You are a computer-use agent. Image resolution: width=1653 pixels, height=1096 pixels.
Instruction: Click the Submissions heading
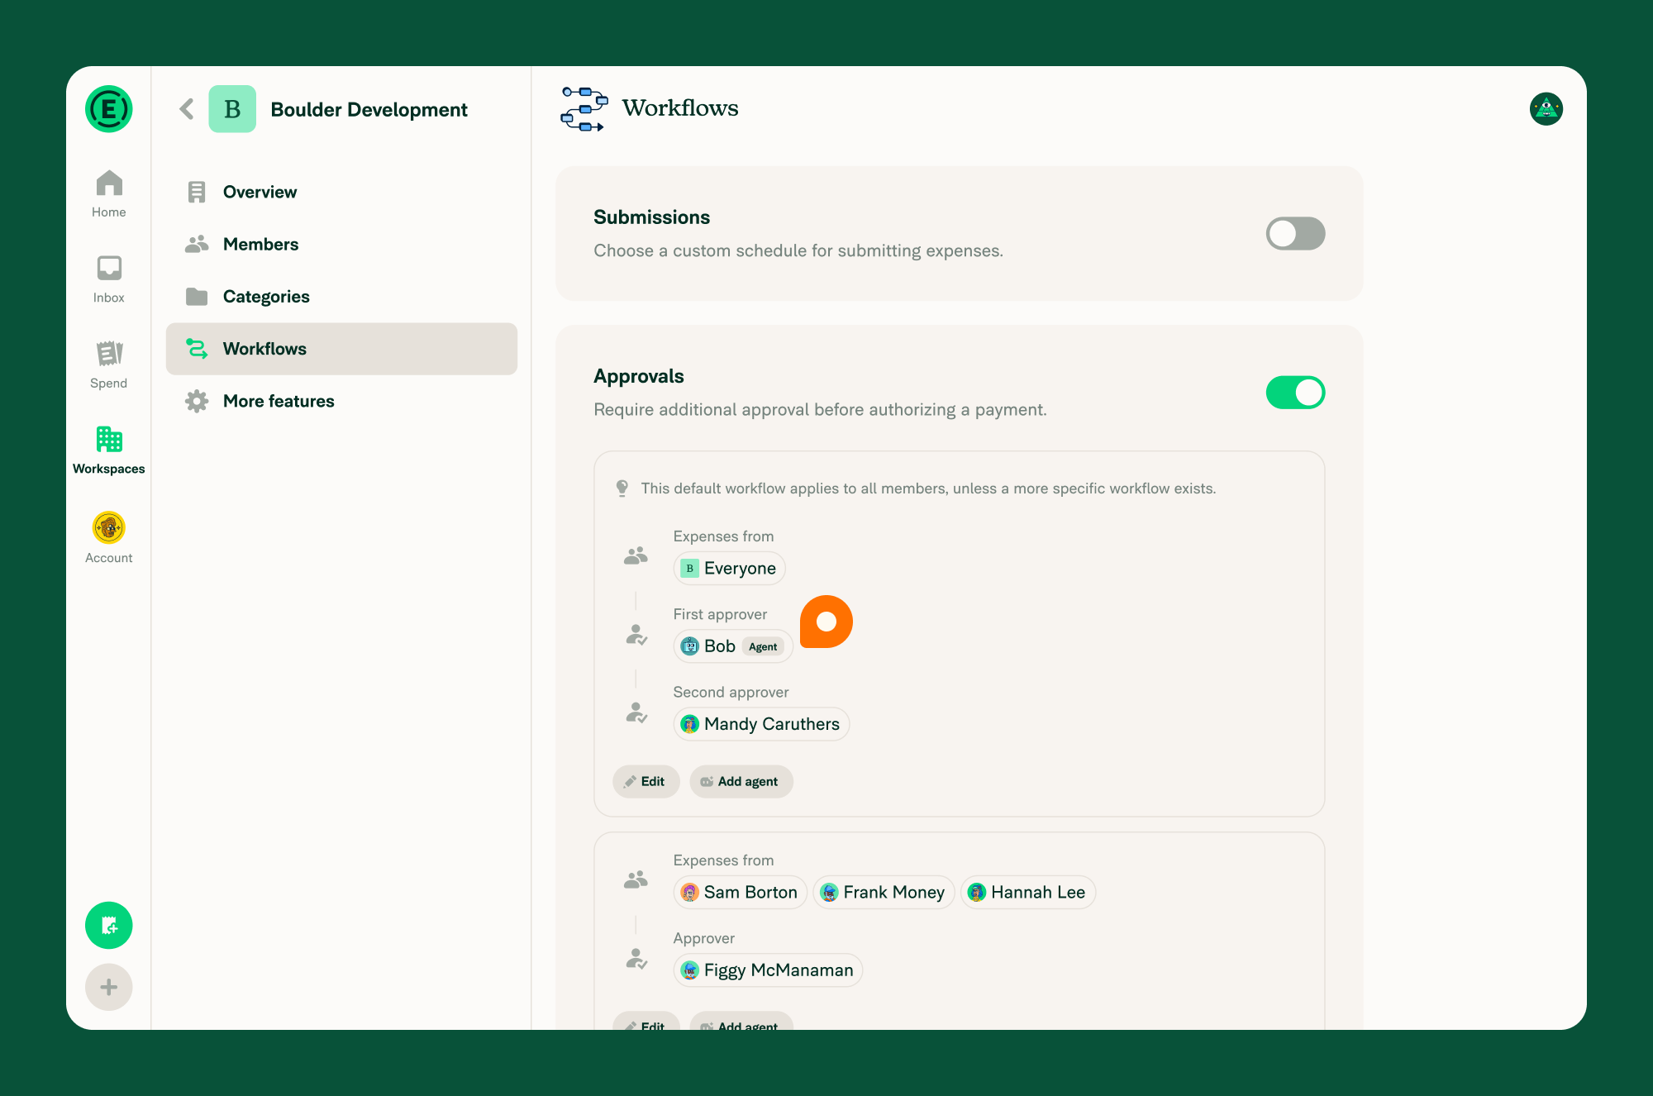[651, 217]
